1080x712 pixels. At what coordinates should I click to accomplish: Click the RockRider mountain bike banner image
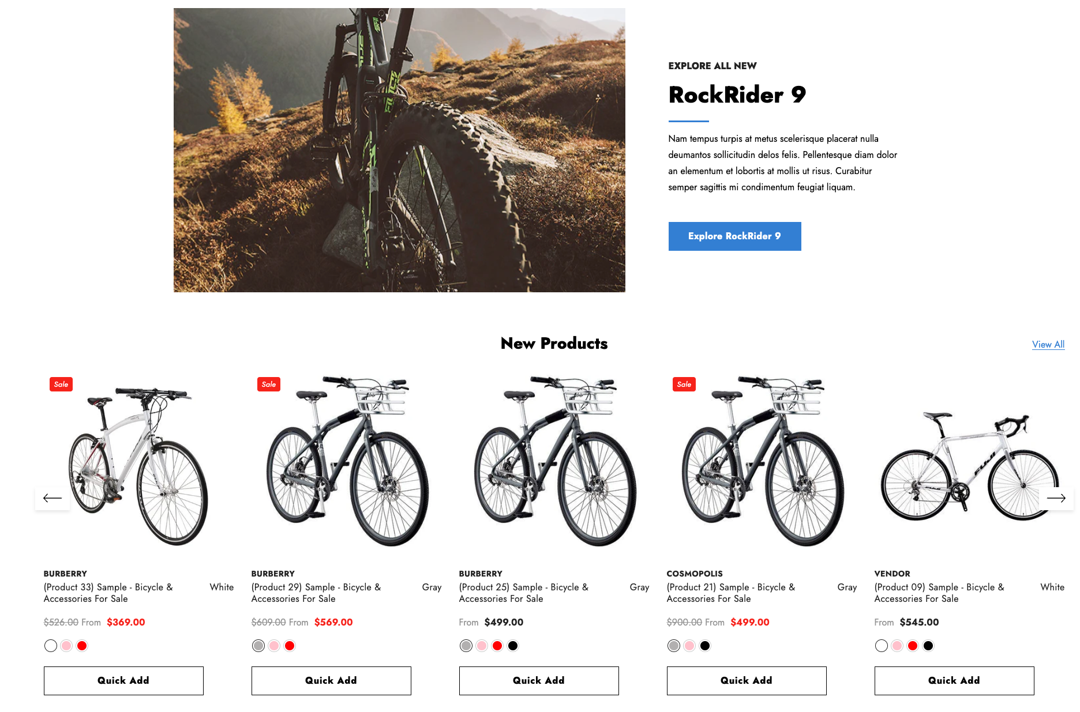399,150
